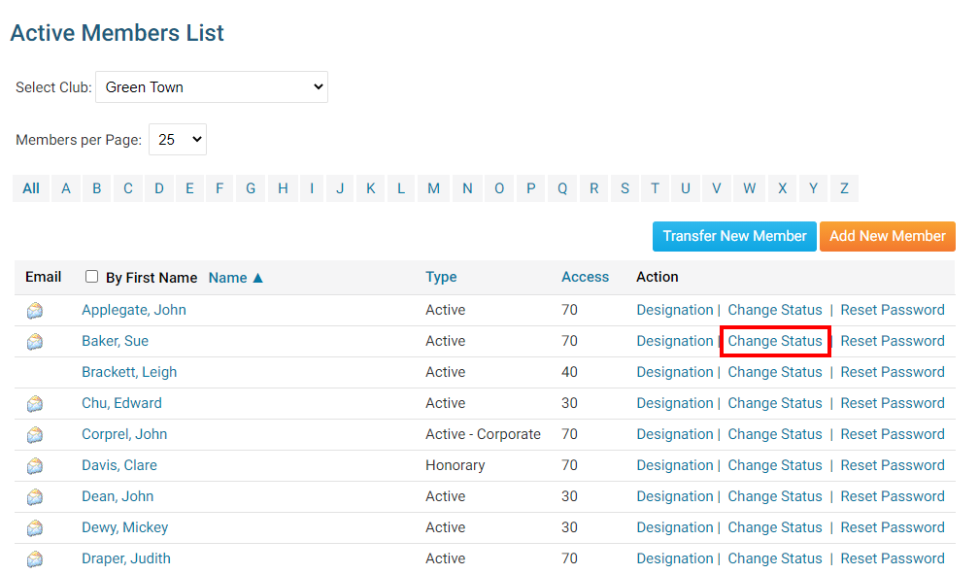
Task: Click the email icon for John Applegate
Action: click(35, 311)
